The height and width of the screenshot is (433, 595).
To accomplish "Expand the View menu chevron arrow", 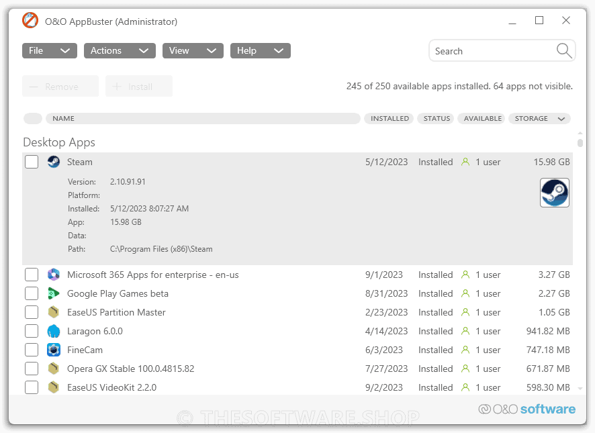I will 212,50.
